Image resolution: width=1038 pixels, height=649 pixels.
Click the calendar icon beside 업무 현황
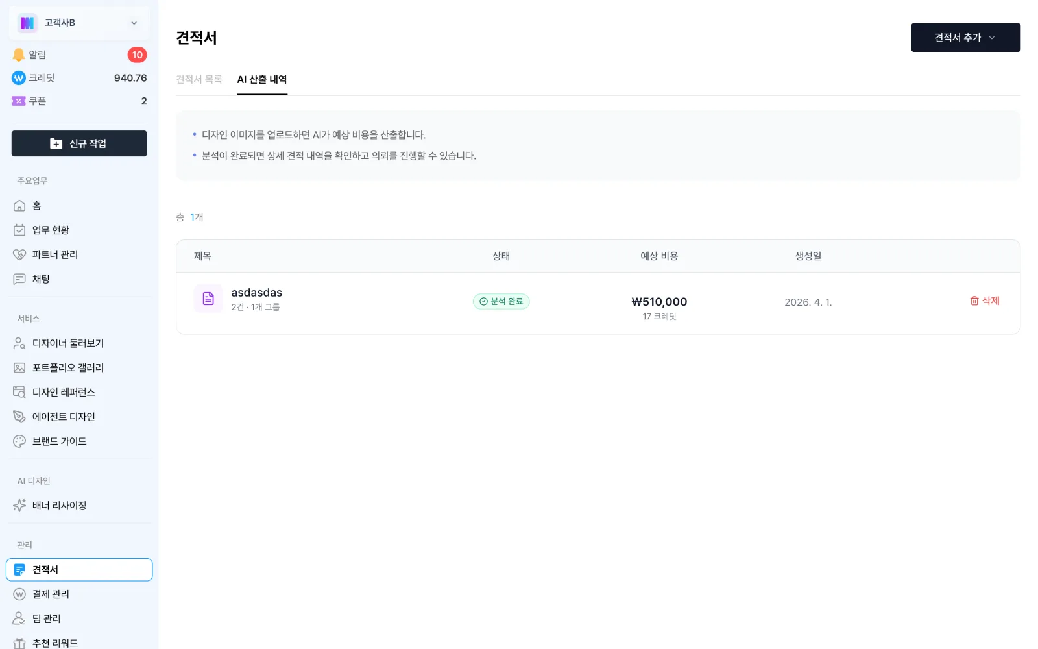(19, 230)
